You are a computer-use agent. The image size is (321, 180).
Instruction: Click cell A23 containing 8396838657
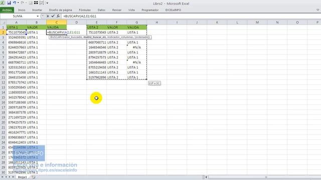(x=17, y=137)
